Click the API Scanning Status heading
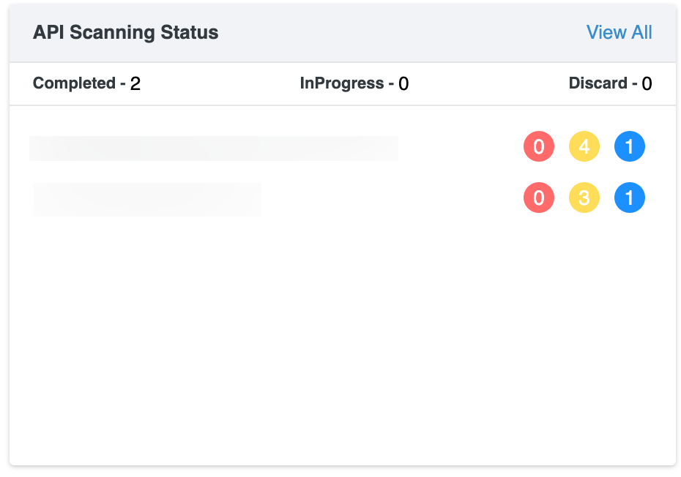This screenshot has height=477, width=681. point(125,33)
